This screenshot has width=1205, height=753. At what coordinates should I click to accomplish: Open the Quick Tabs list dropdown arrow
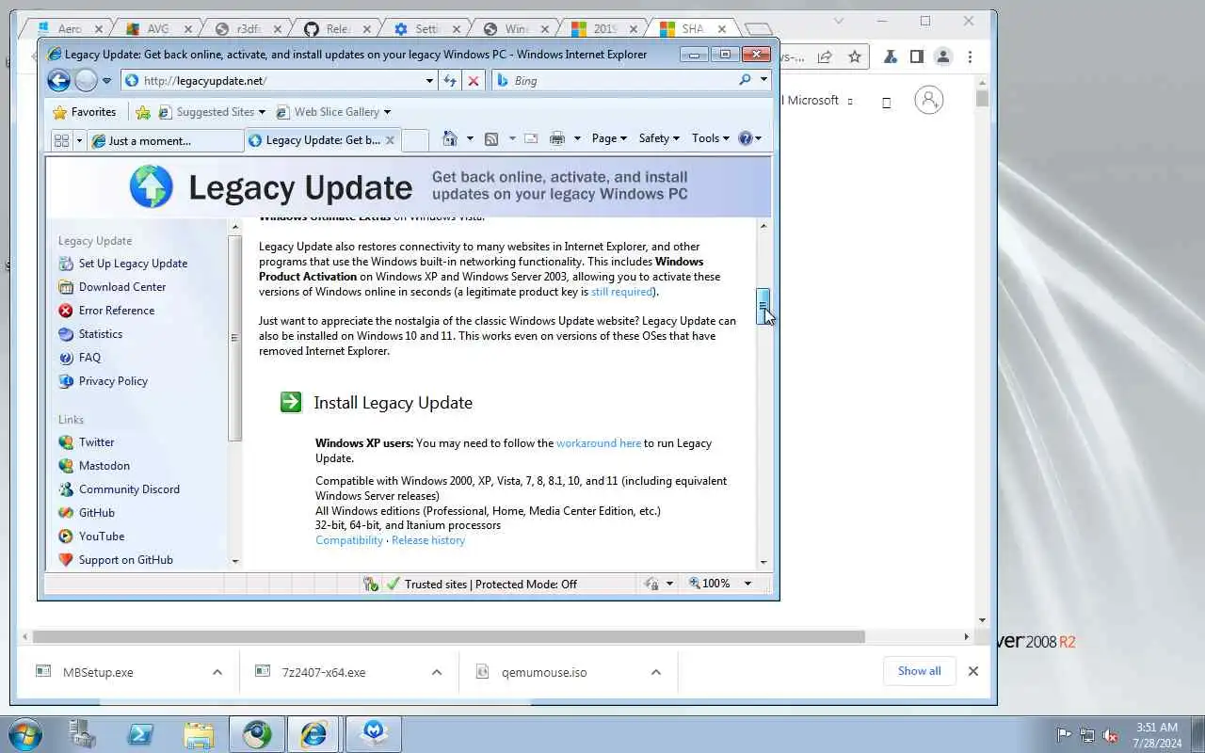point(79,140)
